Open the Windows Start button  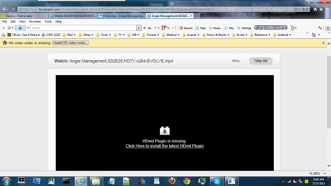pos(6,181)
